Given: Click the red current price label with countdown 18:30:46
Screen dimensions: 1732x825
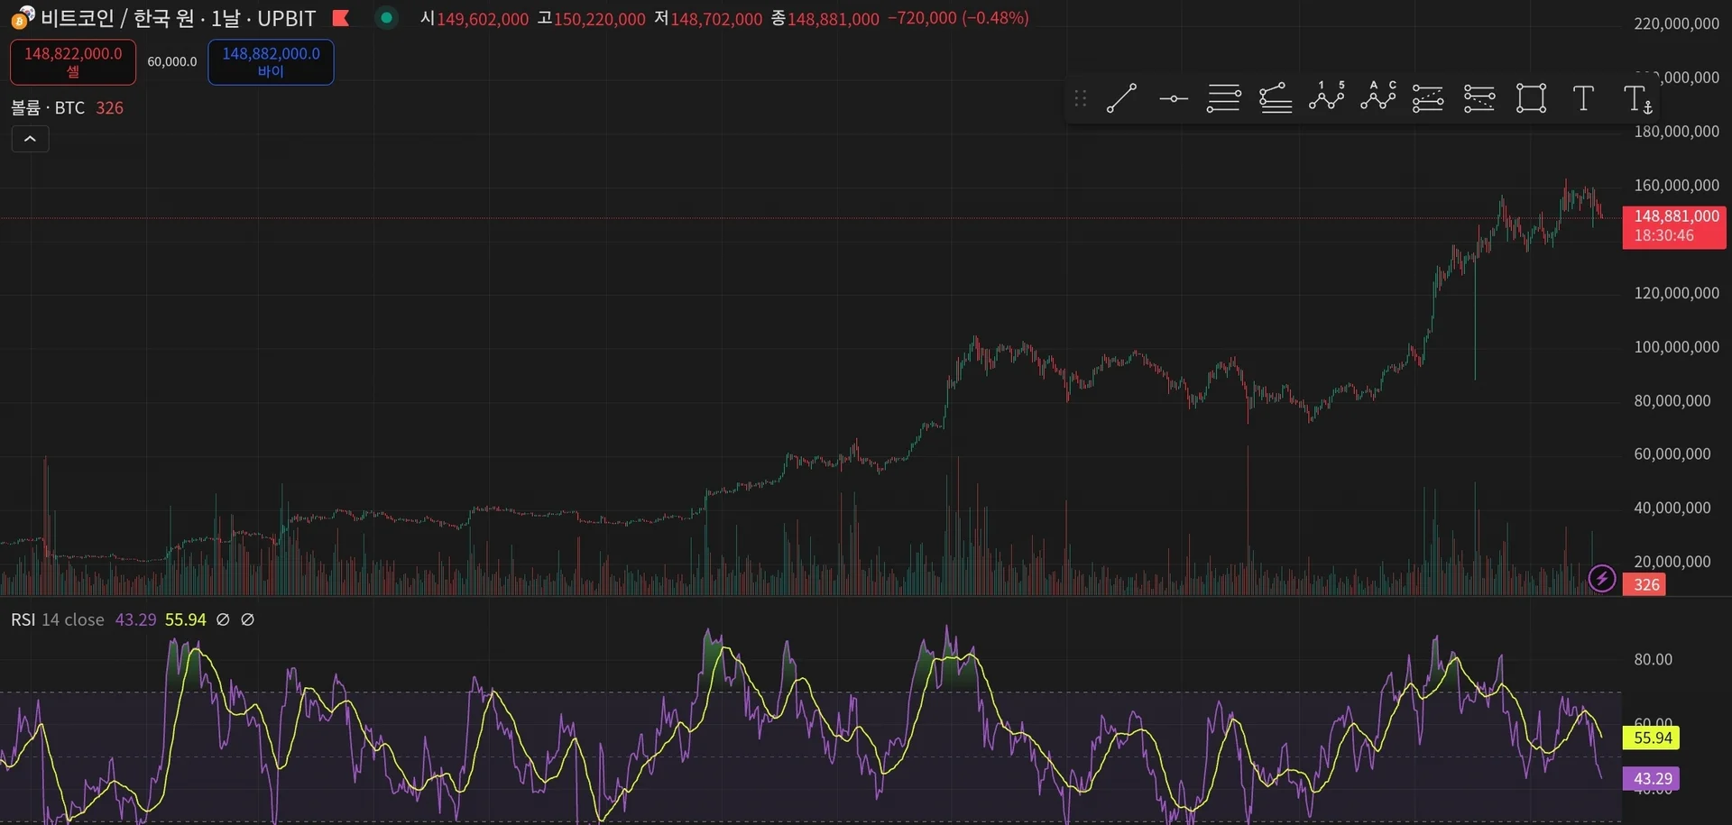Looking at the screenshot, I should 1674,226.
